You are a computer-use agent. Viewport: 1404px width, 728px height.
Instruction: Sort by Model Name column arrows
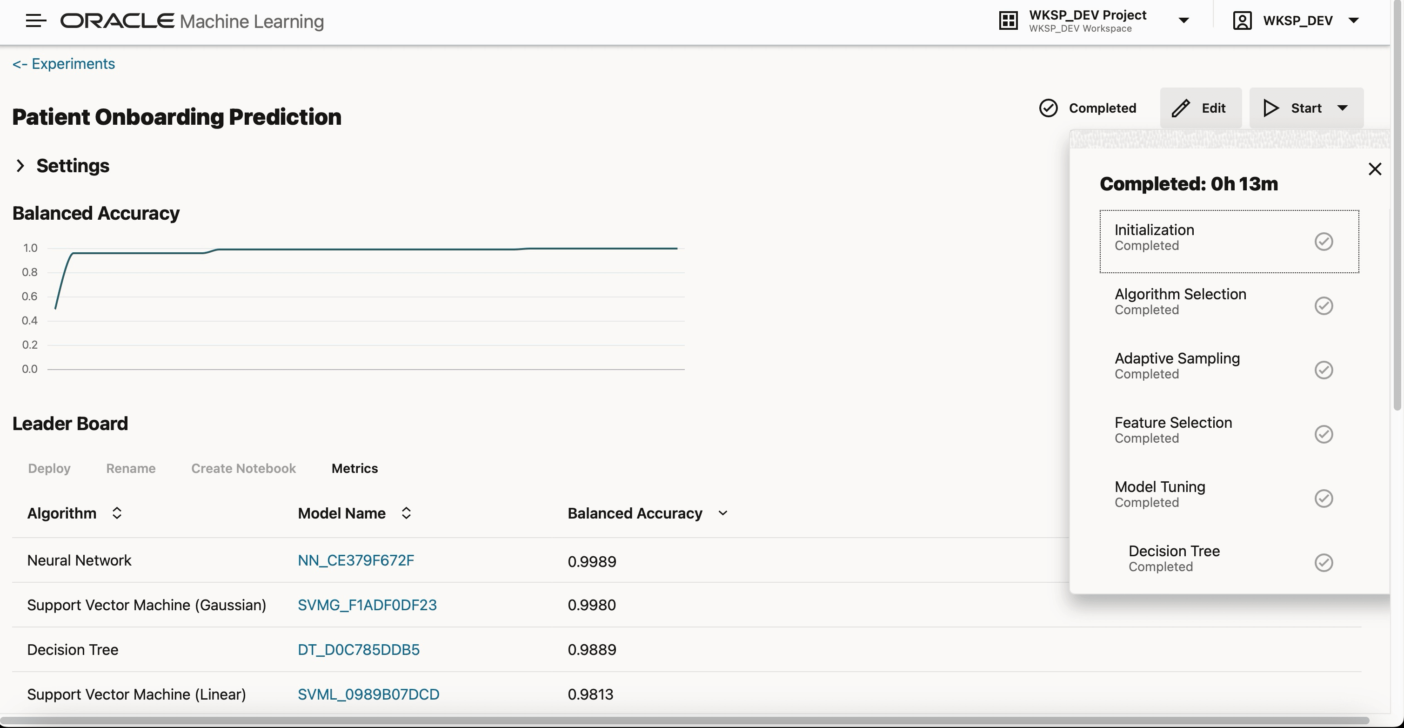click(x=406, y=513)
